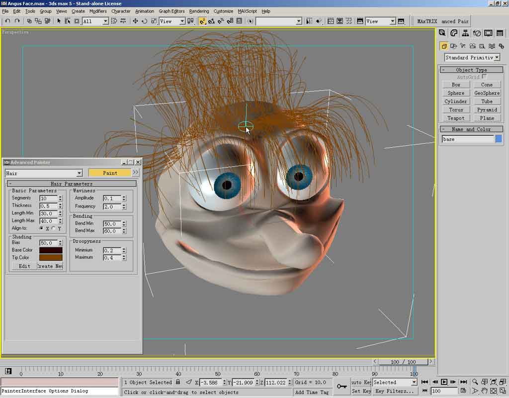Select the Select and Move tool
Viewport: 509px width, 398px height.
(135, 21)
